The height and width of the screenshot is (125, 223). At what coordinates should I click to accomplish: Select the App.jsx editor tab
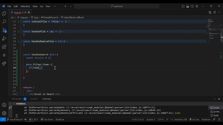coord(20,12)
